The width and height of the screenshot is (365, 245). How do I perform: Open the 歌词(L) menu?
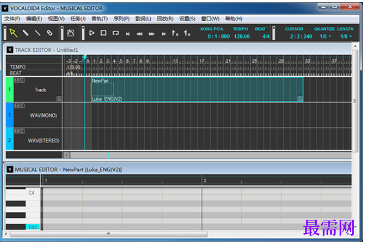click(143, 19)
